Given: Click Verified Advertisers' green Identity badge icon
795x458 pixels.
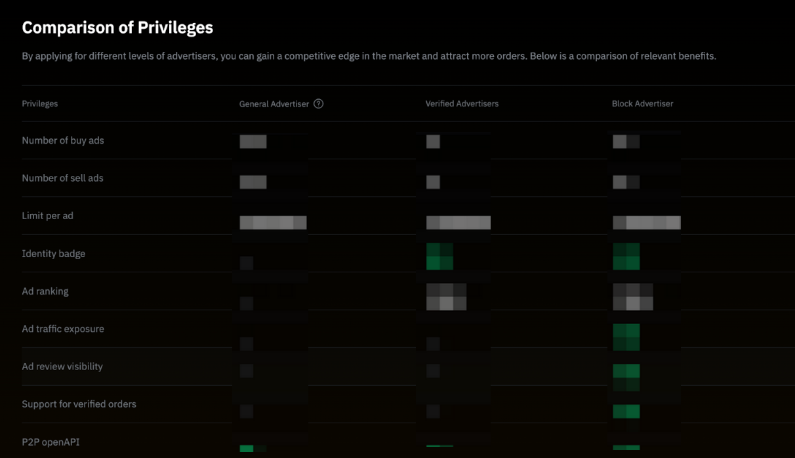Looking at the screenshot, I should pos(439,256).
